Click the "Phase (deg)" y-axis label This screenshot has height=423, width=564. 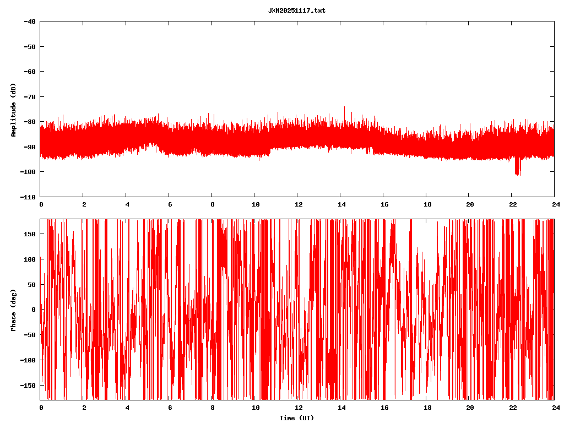point(13,310)
